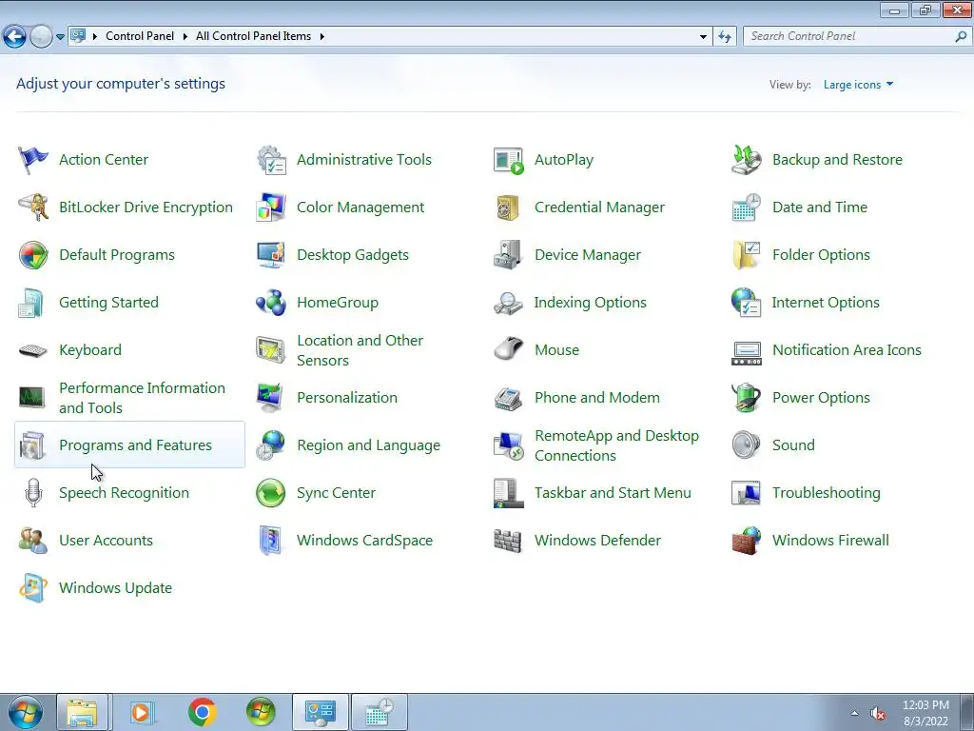Click the BitLocker Drive Encryption key icon
This screenshot has width=974, height=731.
(x=33, y=207)
